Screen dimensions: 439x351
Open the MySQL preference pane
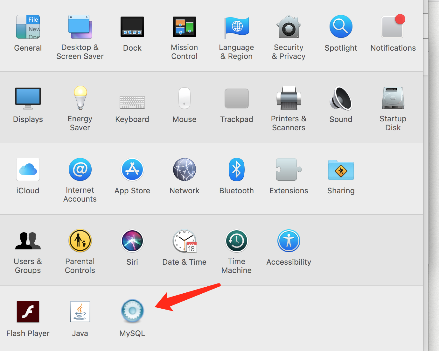click(132, 311)
